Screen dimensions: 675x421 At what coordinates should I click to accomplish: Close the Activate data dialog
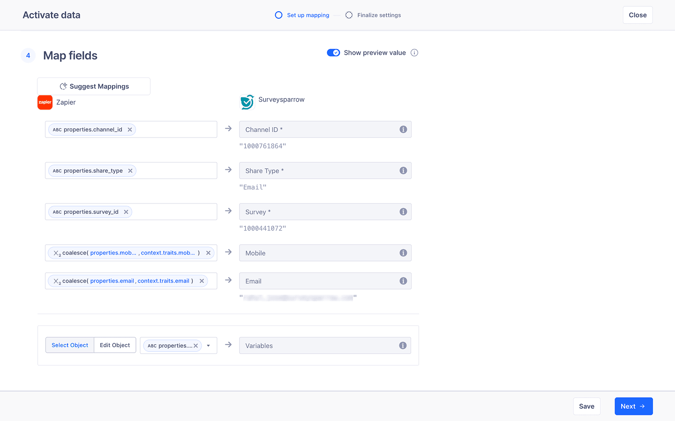tap(637, 15)
